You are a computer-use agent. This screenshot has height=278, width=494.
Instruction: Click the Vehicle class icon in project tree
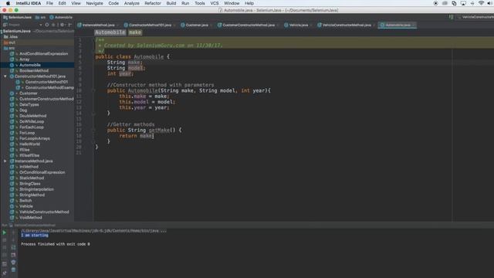coord(12,206)
